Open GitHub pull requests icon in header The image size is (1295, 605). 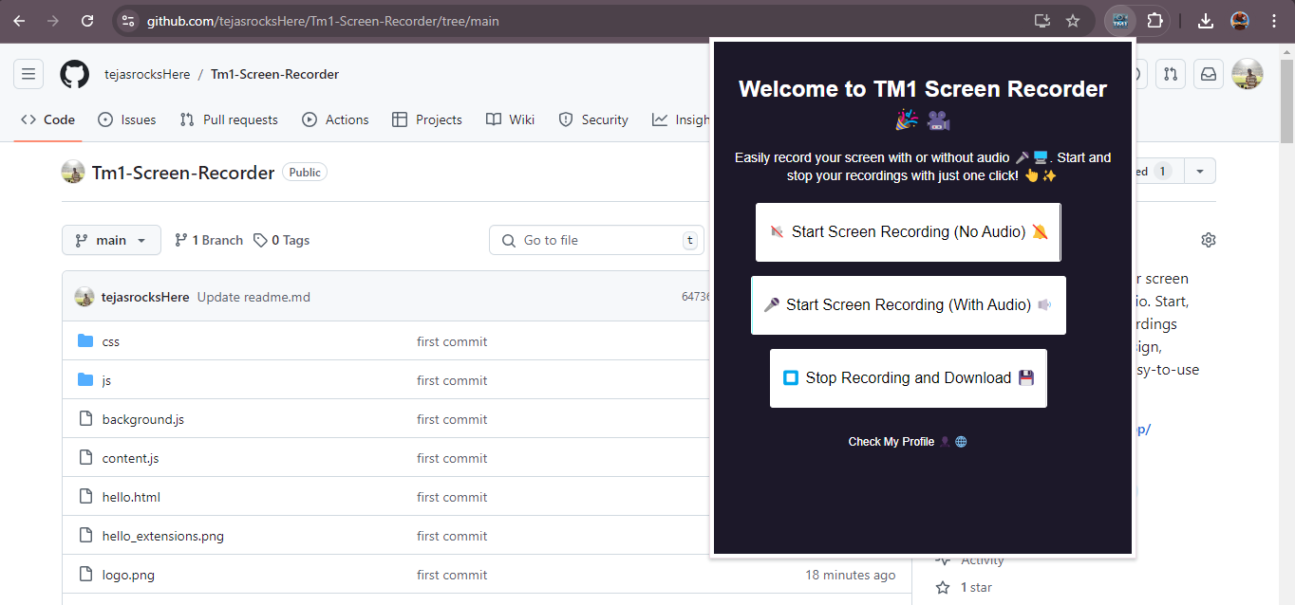1171,74
